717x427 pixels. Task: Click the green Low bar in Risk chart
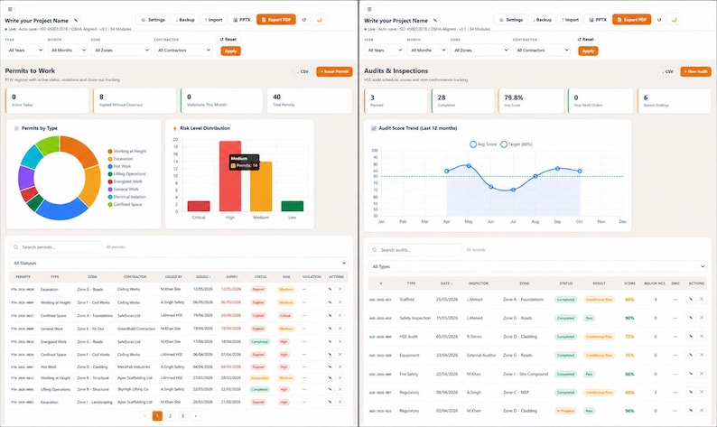click(x=293, y=206)
